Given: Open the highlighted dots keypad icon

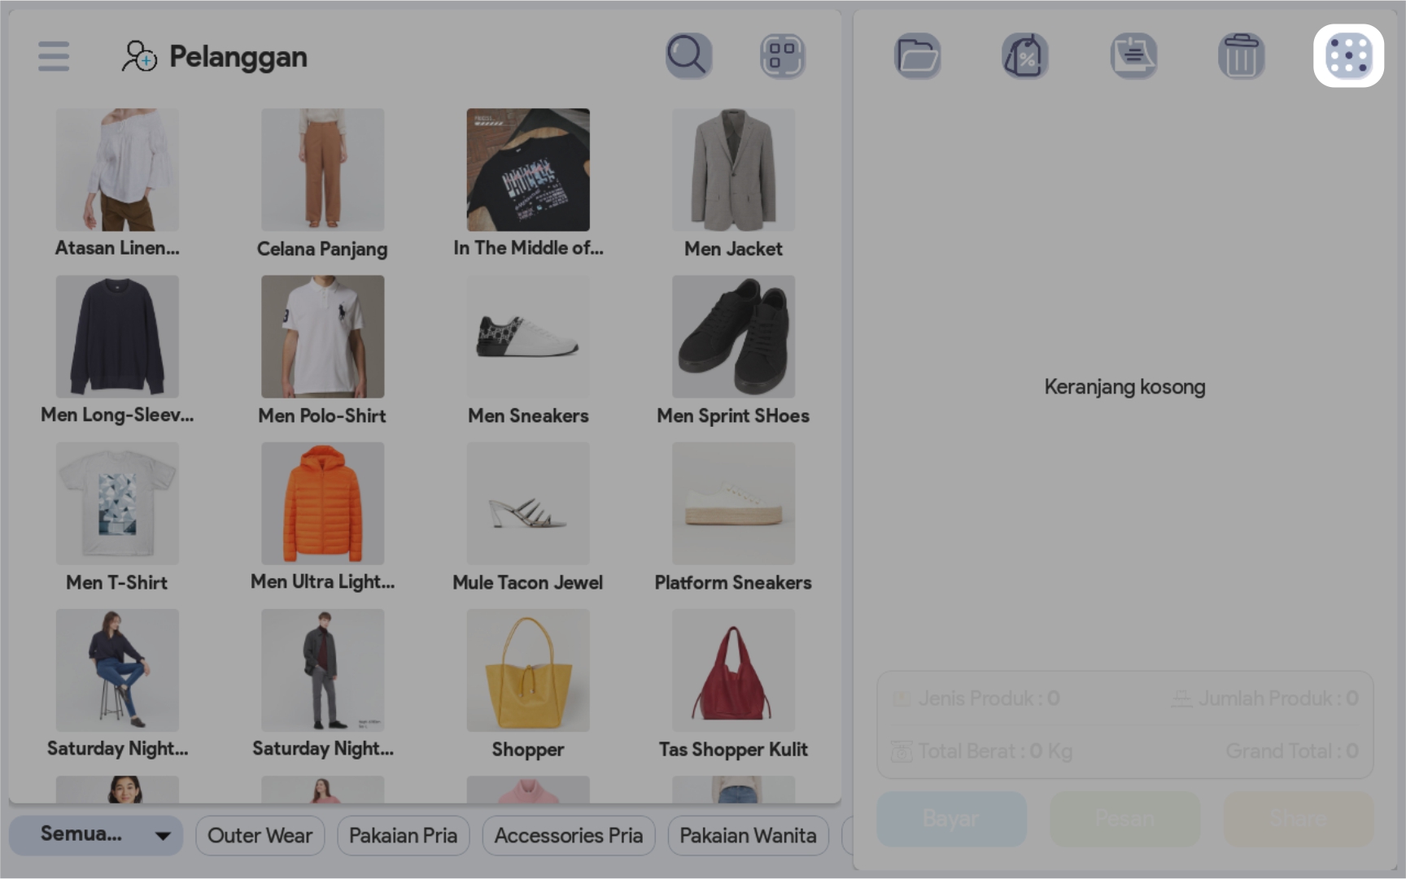Looking at the screenshot, I should point(1348,56).
